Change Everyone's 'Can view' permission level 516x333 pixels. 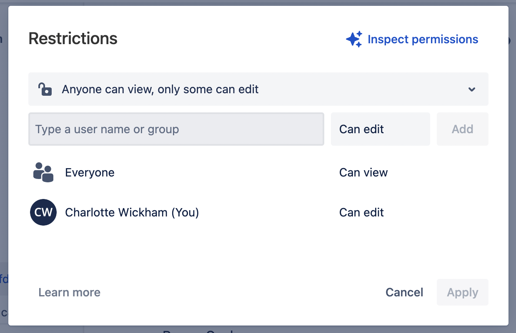363,172
